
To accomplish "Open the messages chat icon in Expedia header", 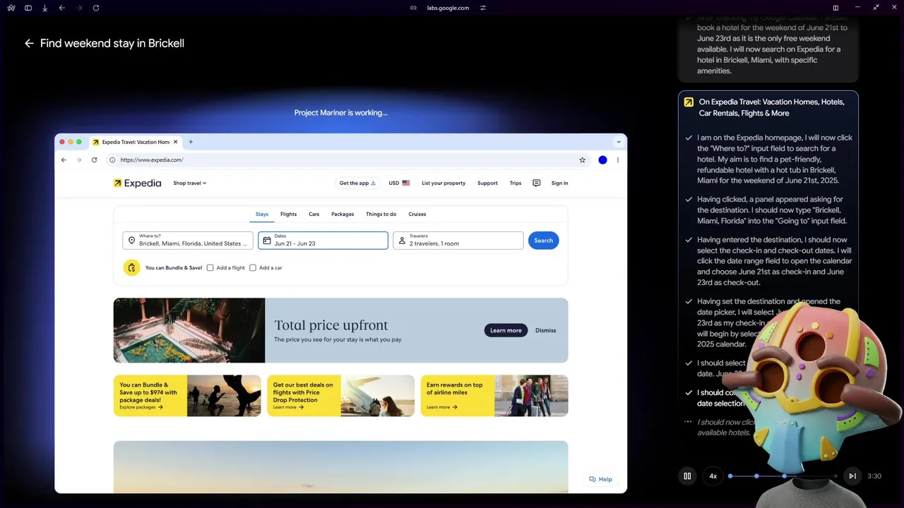I will (537, 183).
